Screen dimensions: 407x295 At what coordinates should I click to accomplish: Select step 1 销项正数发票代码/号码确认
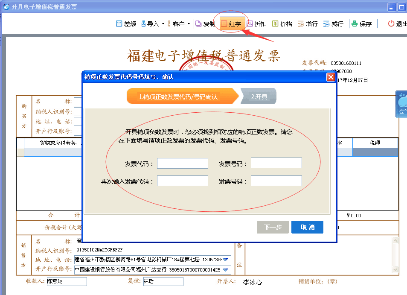coord(179,96)
